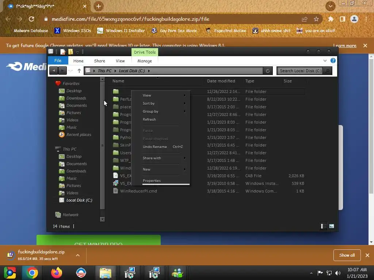This screenshot has width=374, height=280.
Task: Sort by Size column header
Action: 288,81
